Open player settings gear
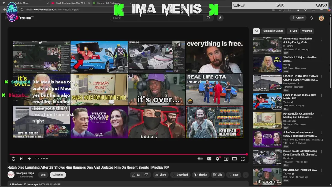The height and width of the screenshot is (187, 332). 218,159
